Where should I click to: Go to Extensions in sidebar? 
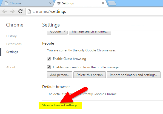[x=14, y=44]
